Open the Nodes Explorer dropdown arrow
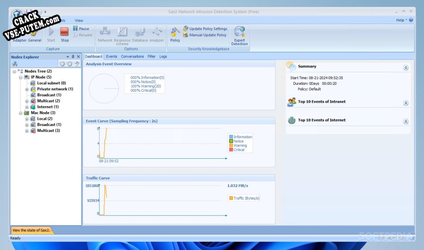This screenshot has height=250, width=424. (x=68, y=57)
